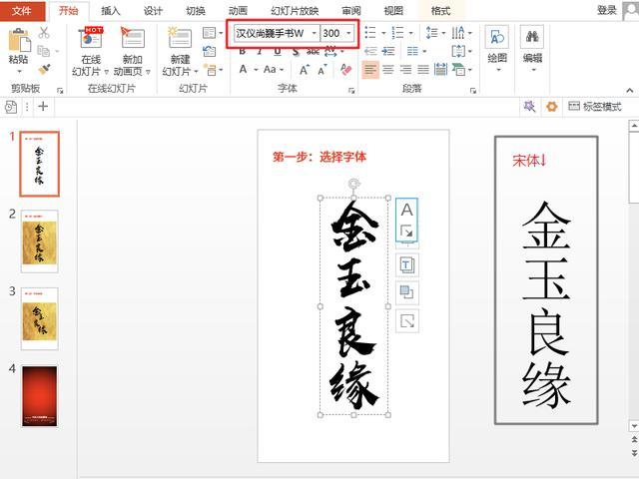This screenshot has width=639, height=479.
Task: Click the Cut scissors icon
Action: point(44,33)
